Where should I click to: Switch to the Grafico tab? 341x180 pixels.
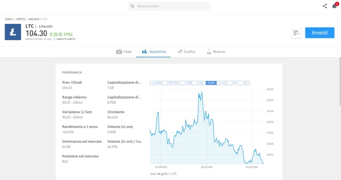click(x=186, y=52)
